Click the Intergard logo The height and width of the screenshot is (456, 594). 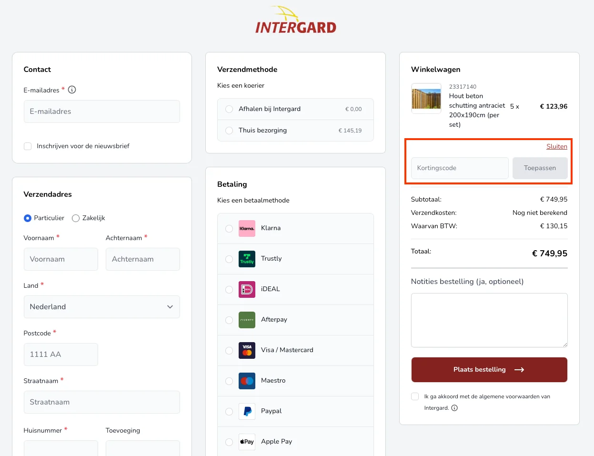point(296,21)
